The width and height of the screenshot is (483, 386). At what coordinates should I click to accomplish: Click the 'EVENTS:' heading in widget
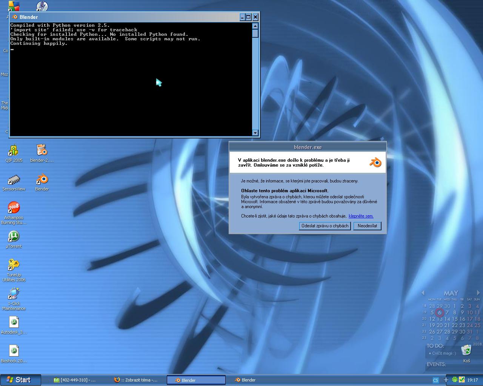(437, 364)
